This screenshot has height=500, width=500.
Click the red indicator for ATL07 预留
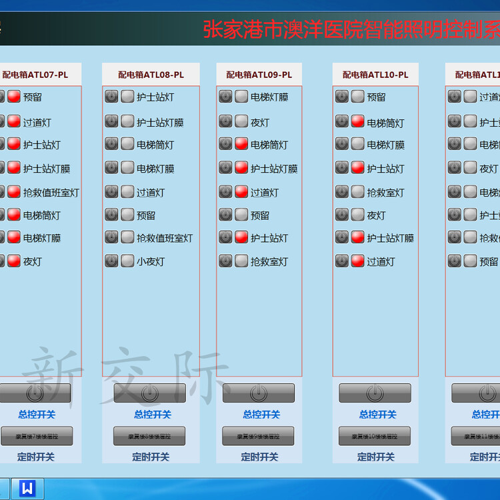point(14,96)
